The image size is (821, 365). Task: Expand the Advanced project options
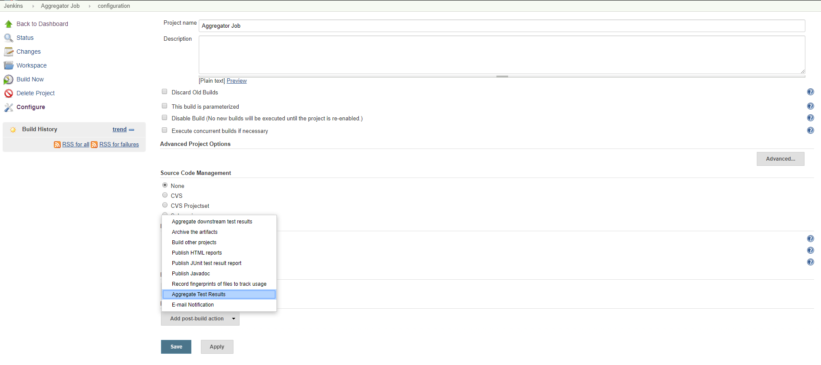coord(780,159)
